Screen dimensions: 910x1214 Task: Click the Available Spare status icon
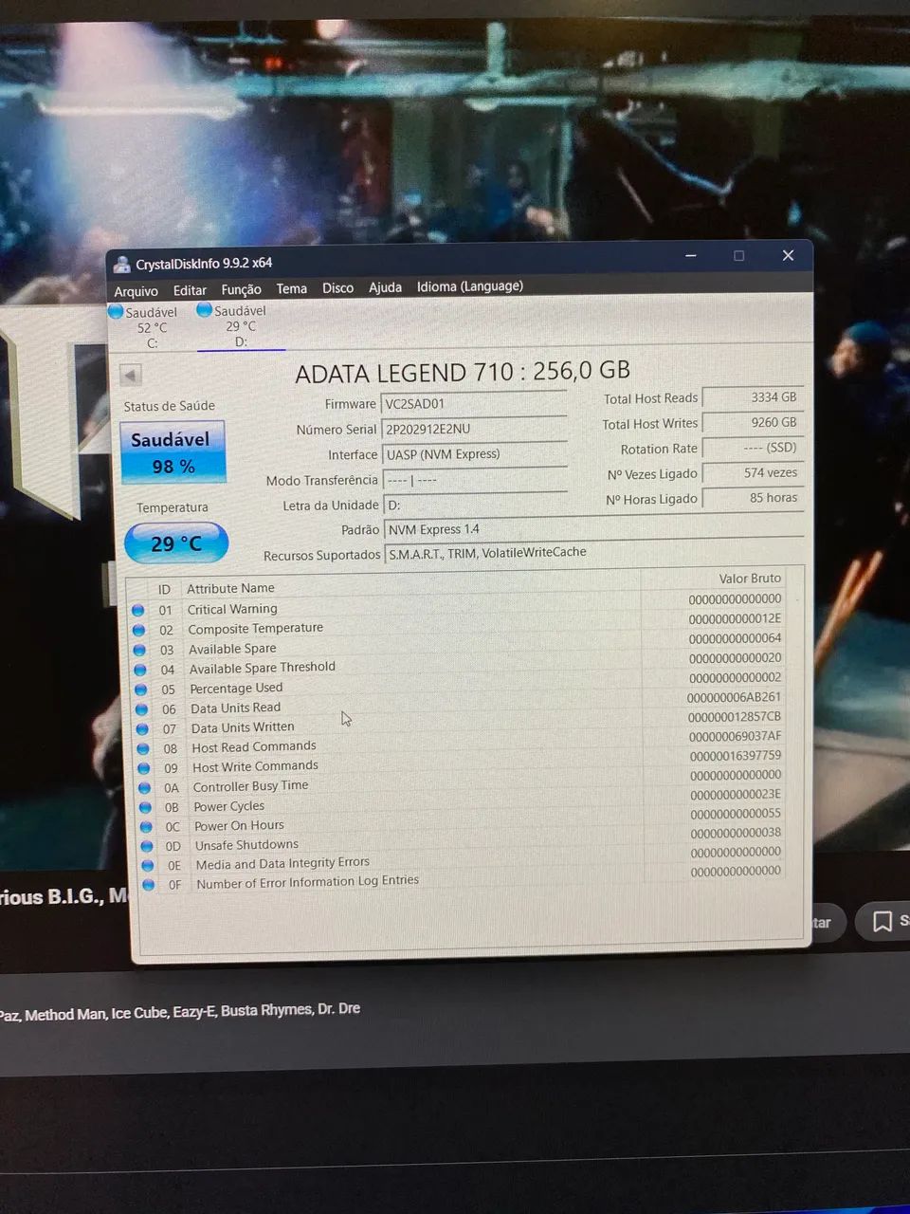click(x=140, y=650)
